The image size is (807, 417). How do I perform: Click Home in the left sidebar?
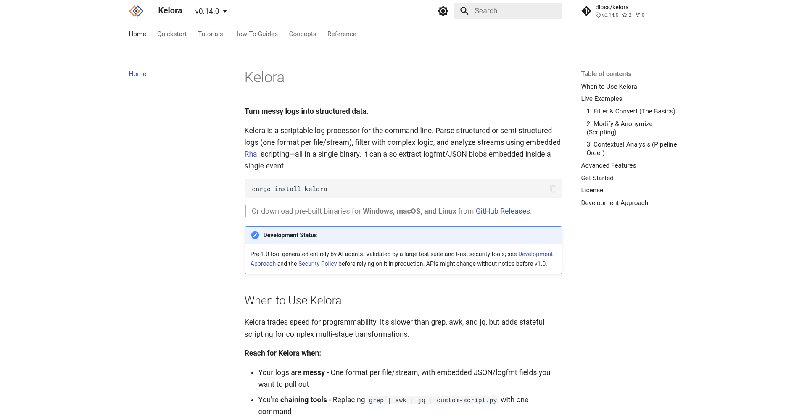(137, 74)
